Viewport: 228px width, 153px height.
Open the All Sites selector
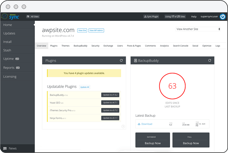tap(33, 17)
